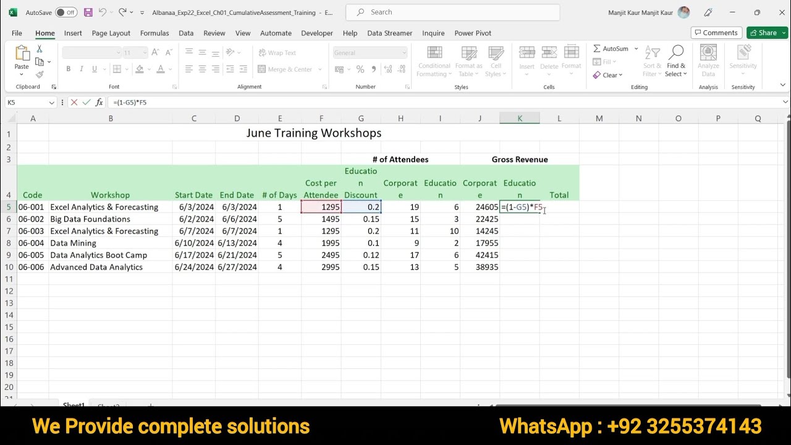Cancel formula entry with the X icon
The height and width of the screenshot is (445, 791).
coord(74,103)
